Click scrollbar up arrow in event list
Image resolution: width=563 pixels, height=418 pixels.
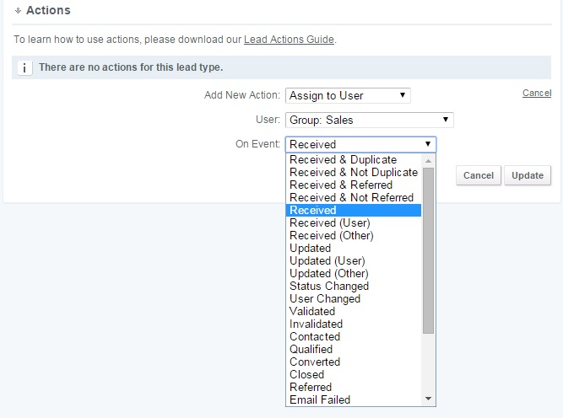pos(428,161)
